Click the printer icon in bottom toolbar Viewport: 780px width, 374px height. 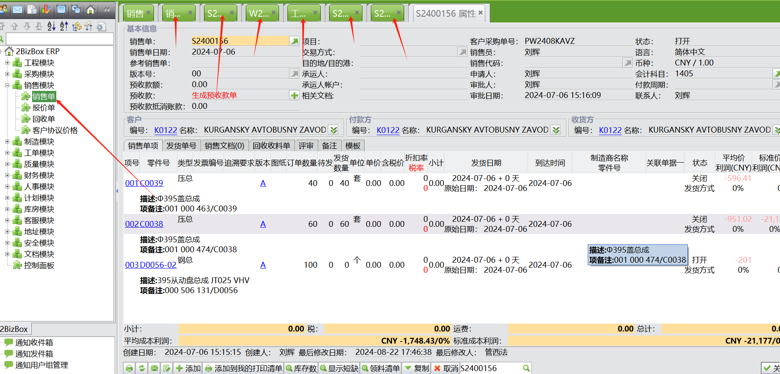(129, 369)
